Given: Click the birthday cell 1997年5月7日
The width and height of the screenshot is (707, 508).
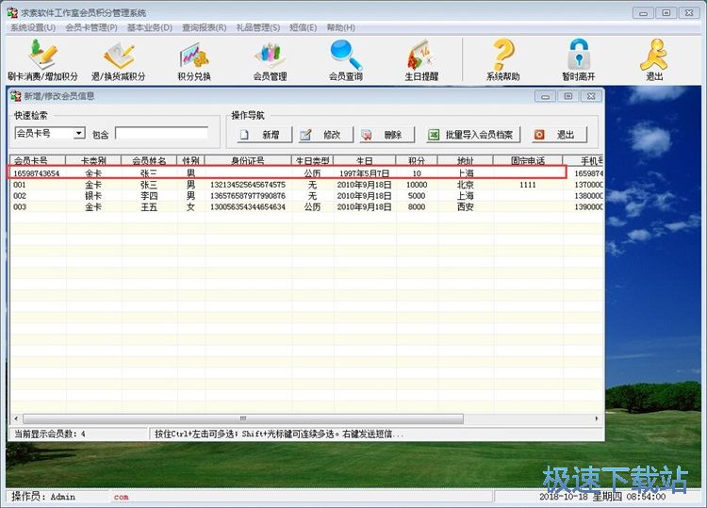Looking at the screenshot, I should pyautogui.click(x=364, y=173).
